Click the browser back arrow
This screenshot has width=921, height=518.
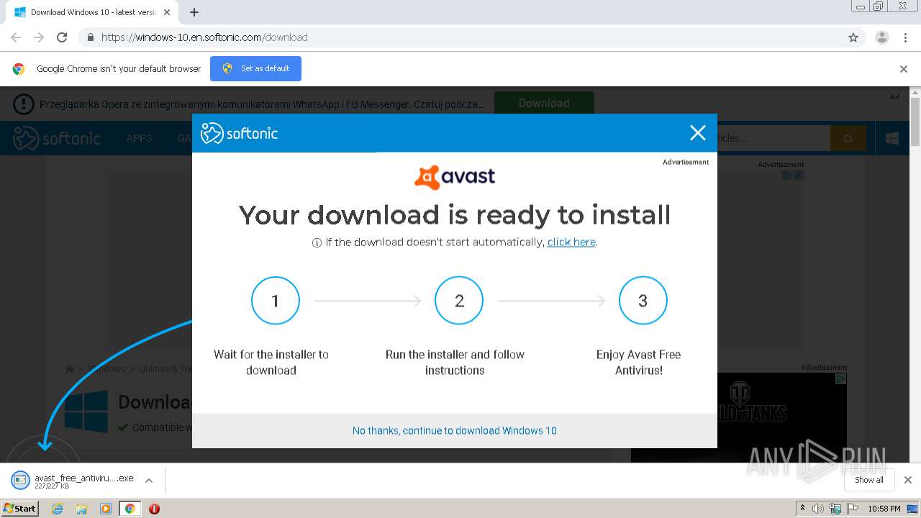(16, 37)
